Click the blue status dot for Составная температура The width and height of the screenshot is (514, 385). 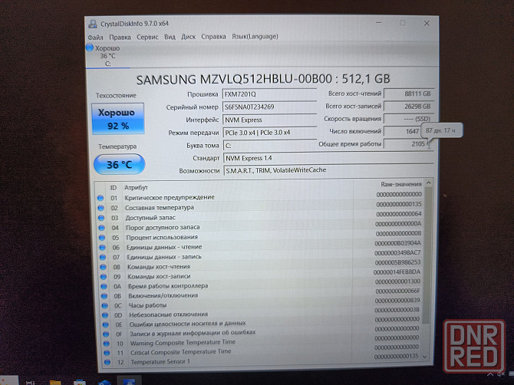click(101, 208)
